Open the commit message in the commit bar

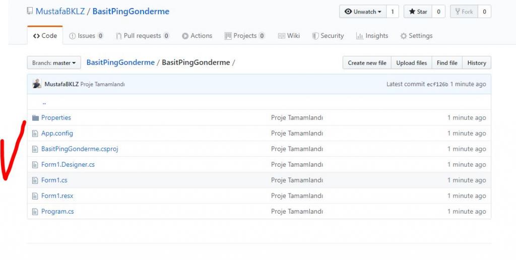pos(103,84)
